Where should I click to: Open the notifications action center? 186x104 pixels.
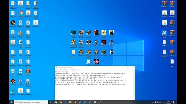174,102
